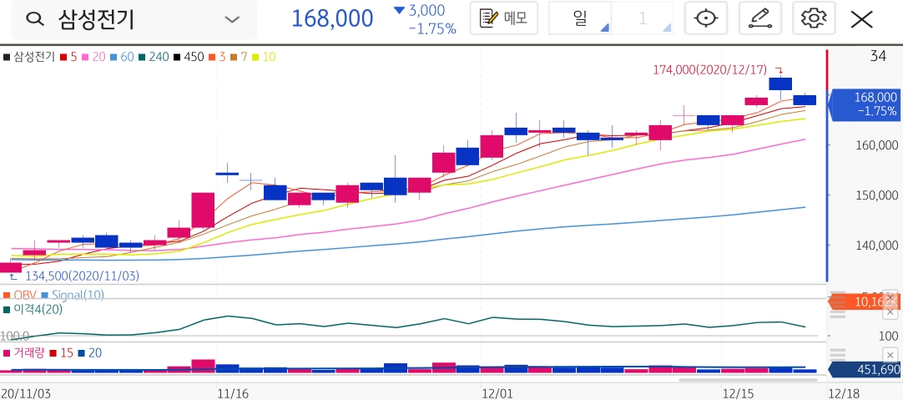Open the interval value 1 dropdown
The width and height of the screenshot is (903, 400).
pyautogui.click(x=643, y=18)
